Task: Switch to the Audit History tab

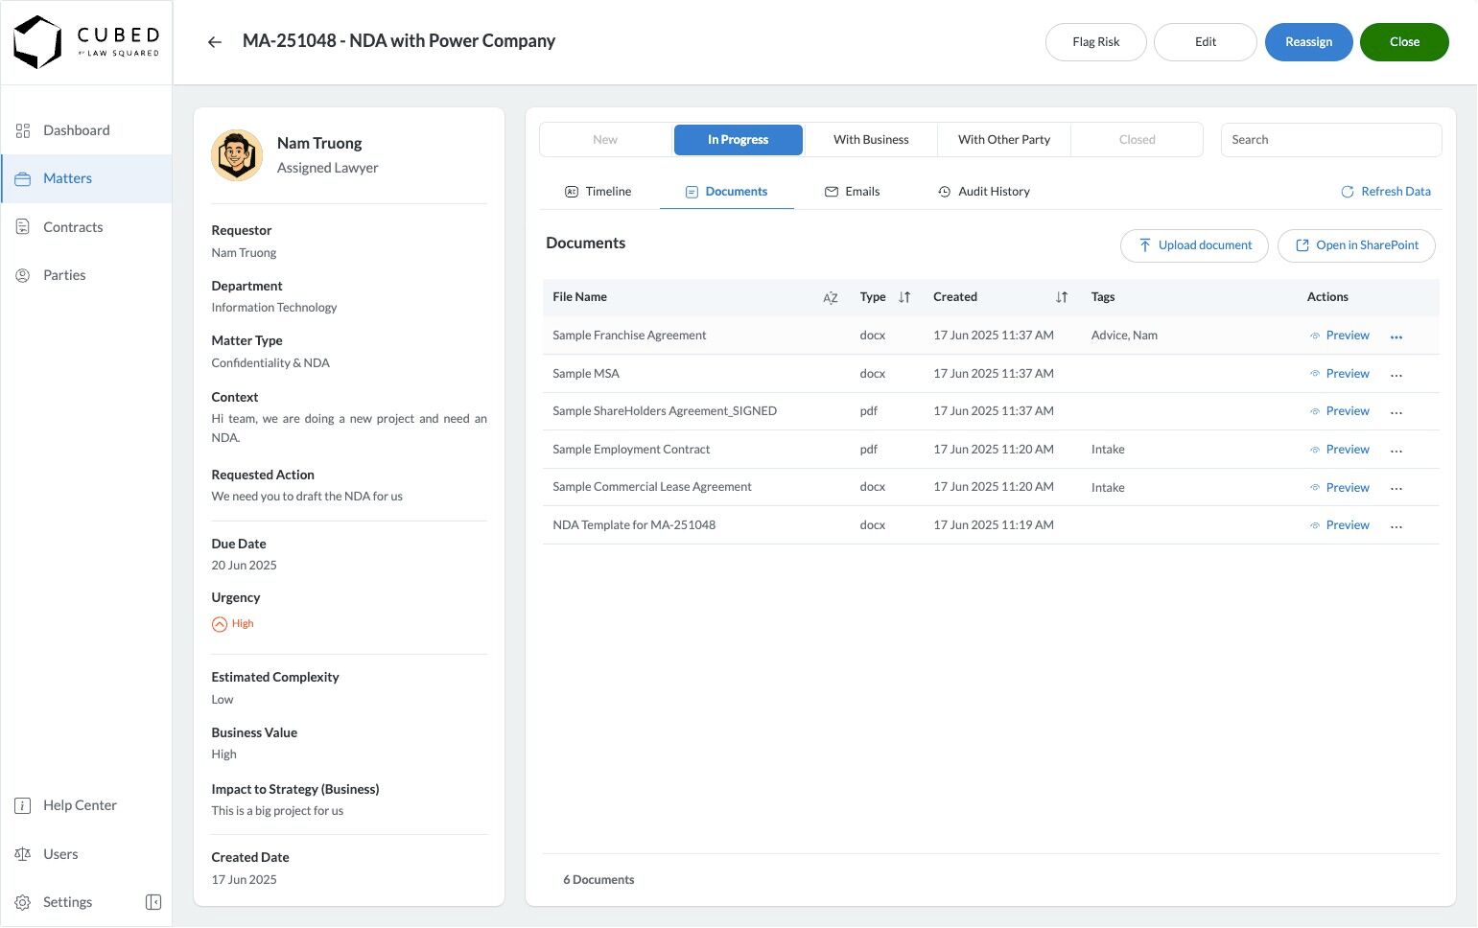Action: [x=983, y=192]
